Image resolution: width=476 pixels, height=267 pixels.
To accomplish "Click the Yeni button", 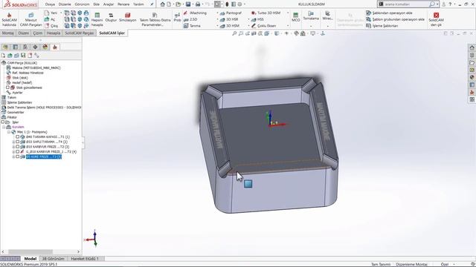I will (x=51, y=13).
